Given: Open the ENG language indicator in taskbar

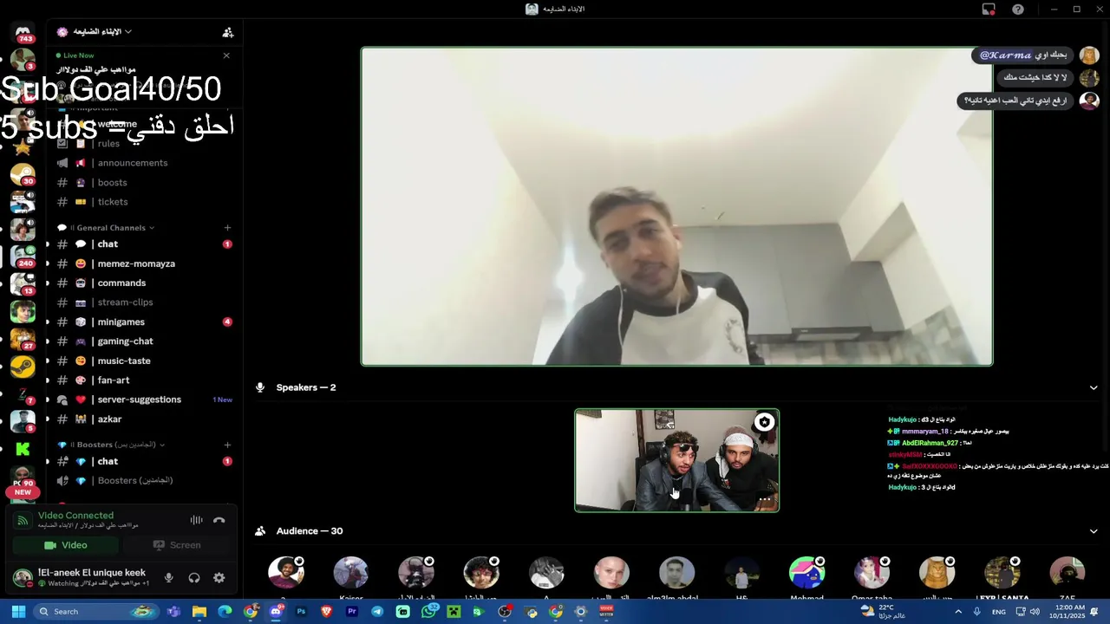Looking at the screenshot, I should click(999, 612).
